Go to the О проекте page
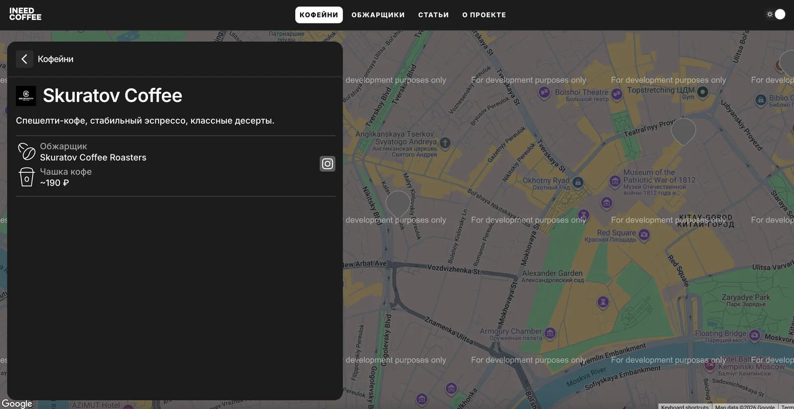Viewport: 794px width, 409px height. point(484,15)
